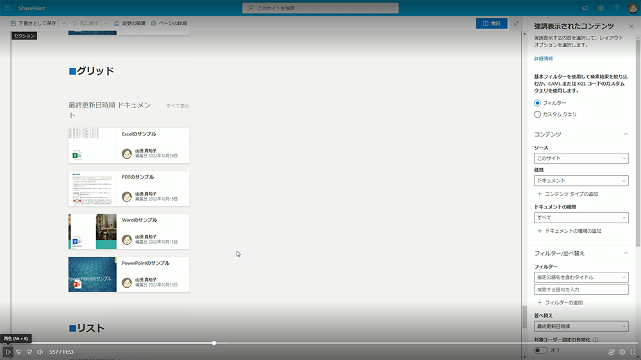Image resolution: width=641 pixels, height=360 pixels.
Task: Skip forward 10 seconds in the video
Action: pyautogui.click(x=29, y=352)
